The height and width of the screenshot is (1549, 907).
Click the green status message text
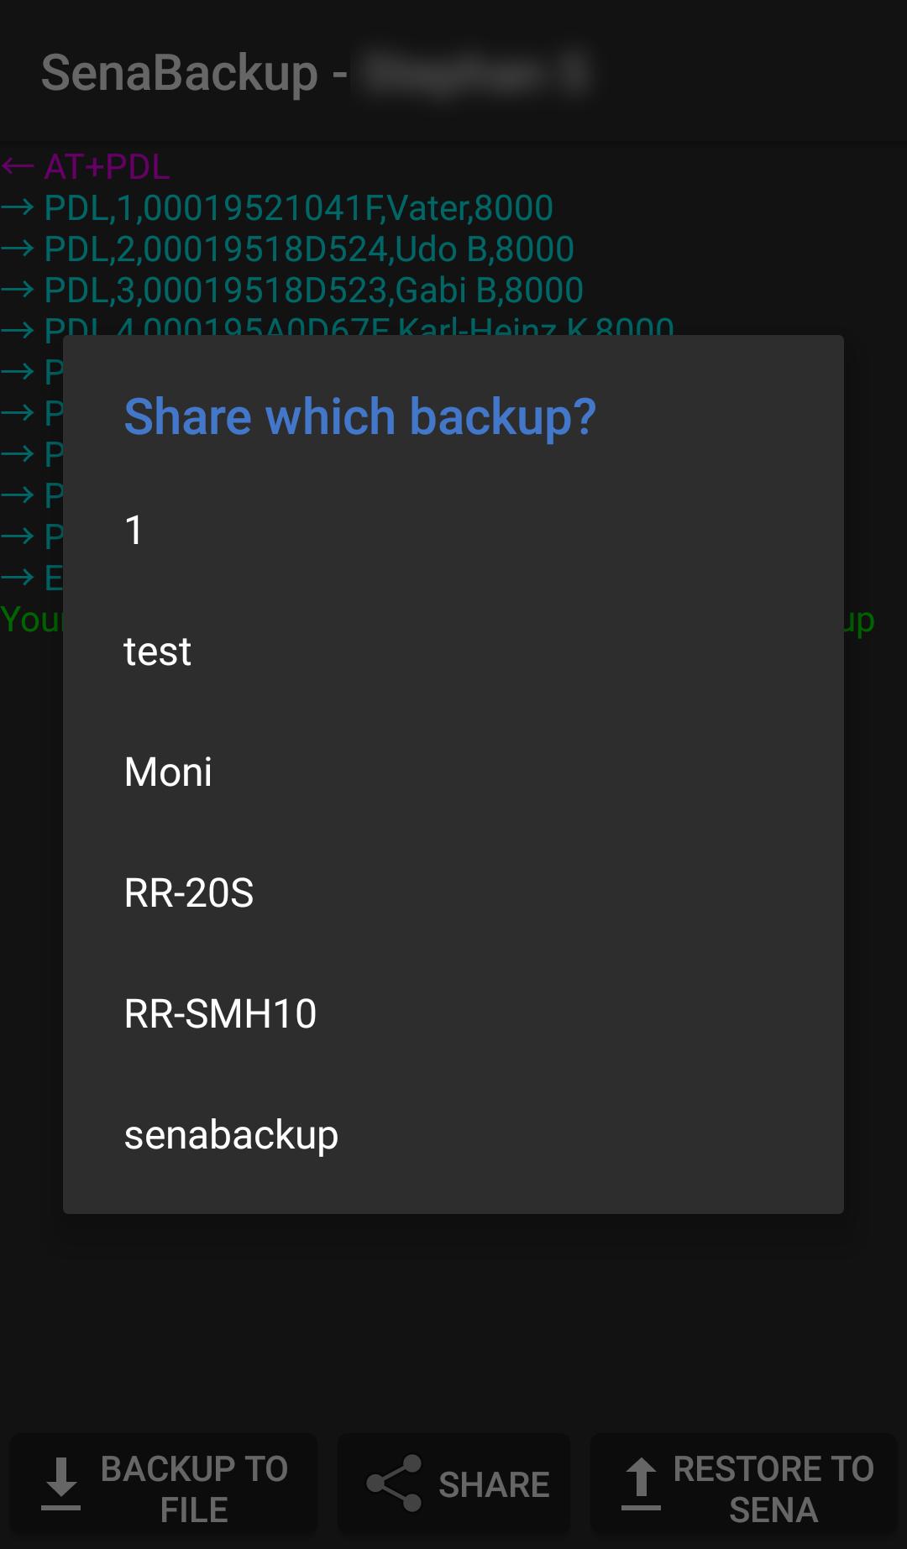pos(30,620)
